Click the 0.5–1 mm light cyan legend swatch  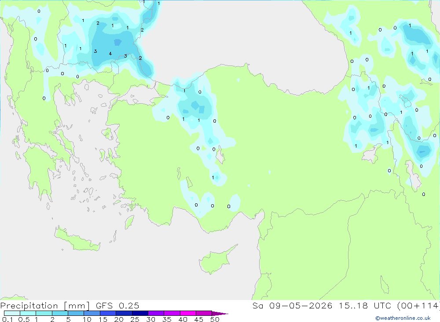pos(28,313)
